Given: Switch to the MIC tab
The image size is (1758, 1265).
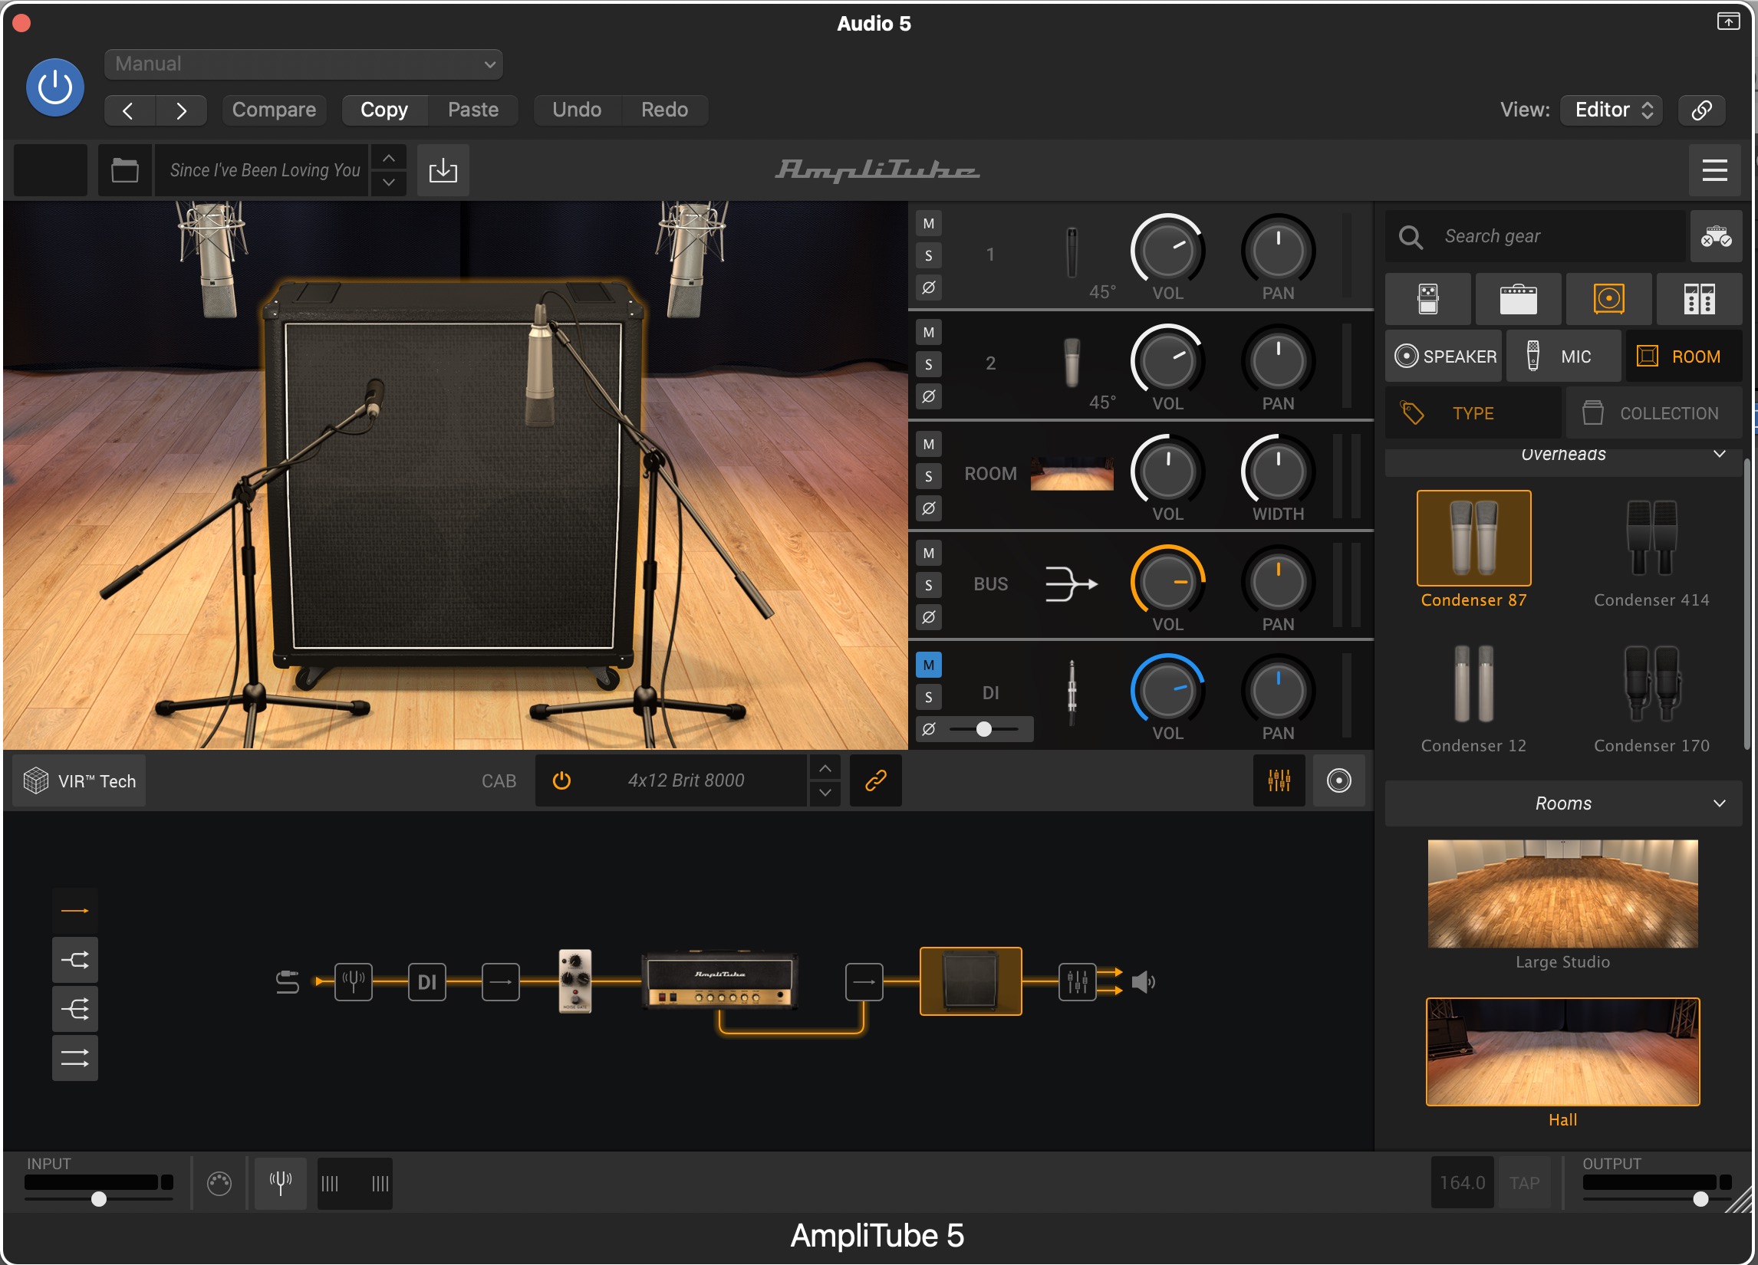Looking at the screenshot, I should (x=1562, y=356).
